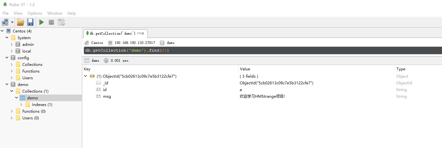The width and height of the screenshot is (442, 148).
Task: Click the demo result table icon
Action: (x=87, y=60)
